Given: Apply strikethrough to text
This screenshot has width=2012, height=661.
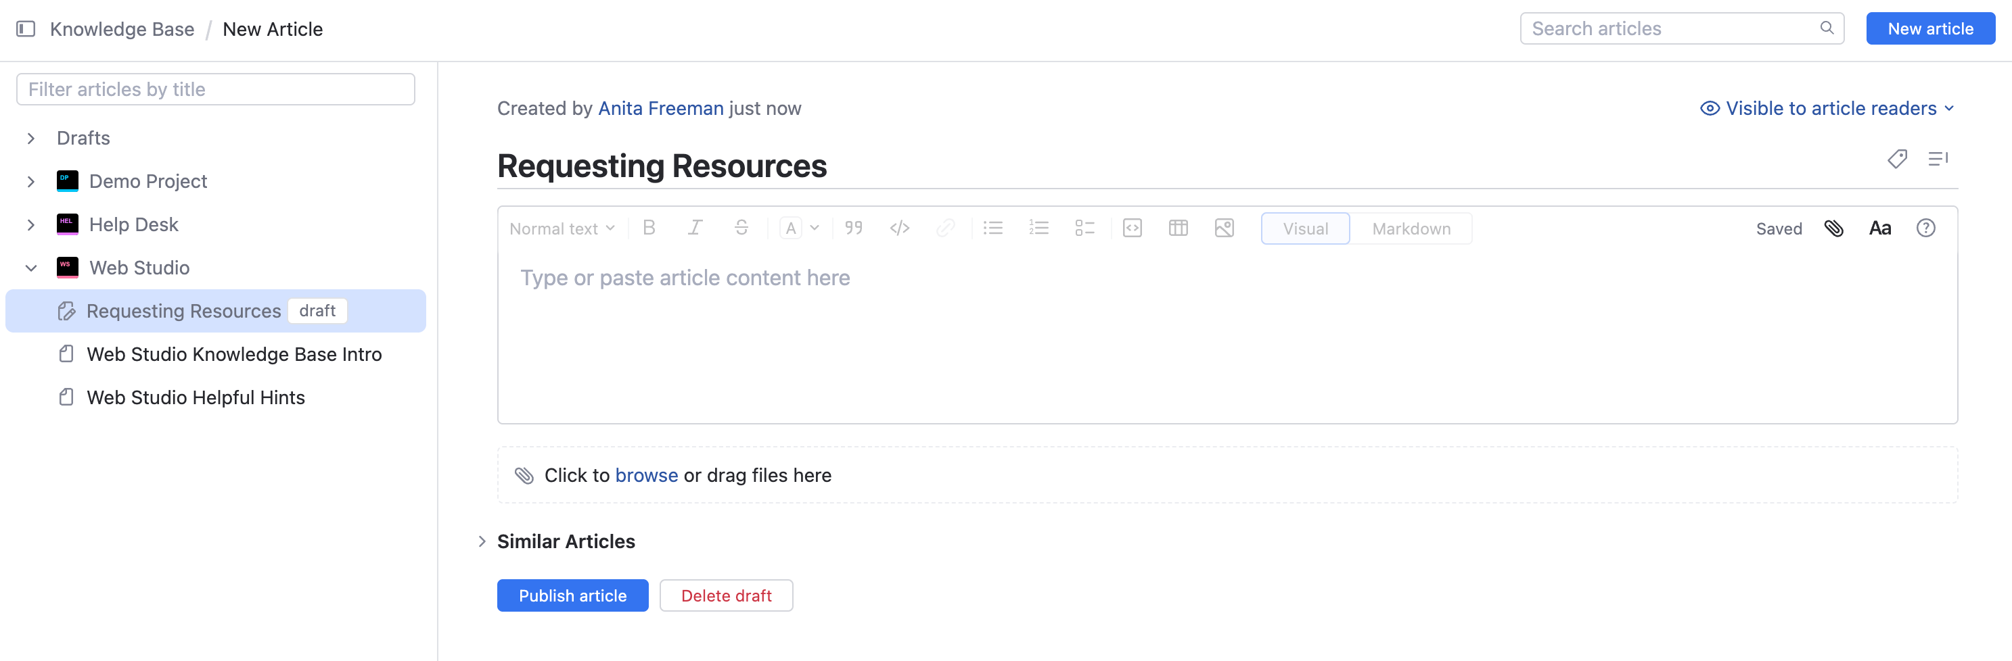Looking at the screenshot, I should 741,228.
